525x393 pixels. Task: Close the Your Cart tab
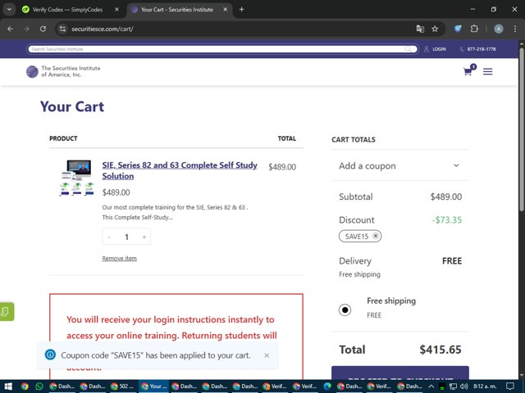226,9
